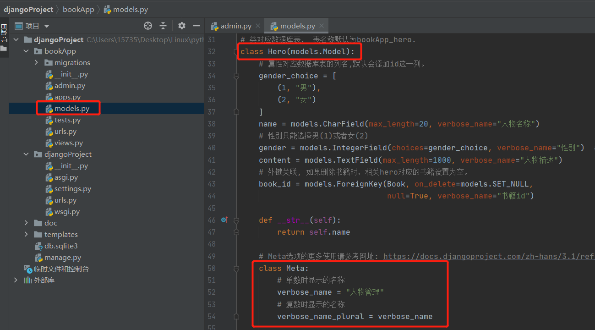Click the scratches and consoles icon
Viewport: 595px width, 330px height.
click(28, 269)
